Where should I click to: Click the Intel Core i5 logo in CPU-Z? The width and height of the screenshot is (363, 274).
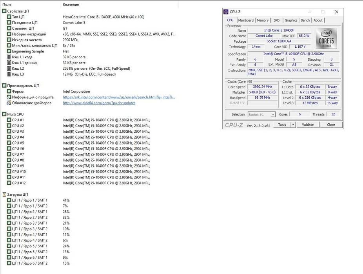tap(326, 38)
